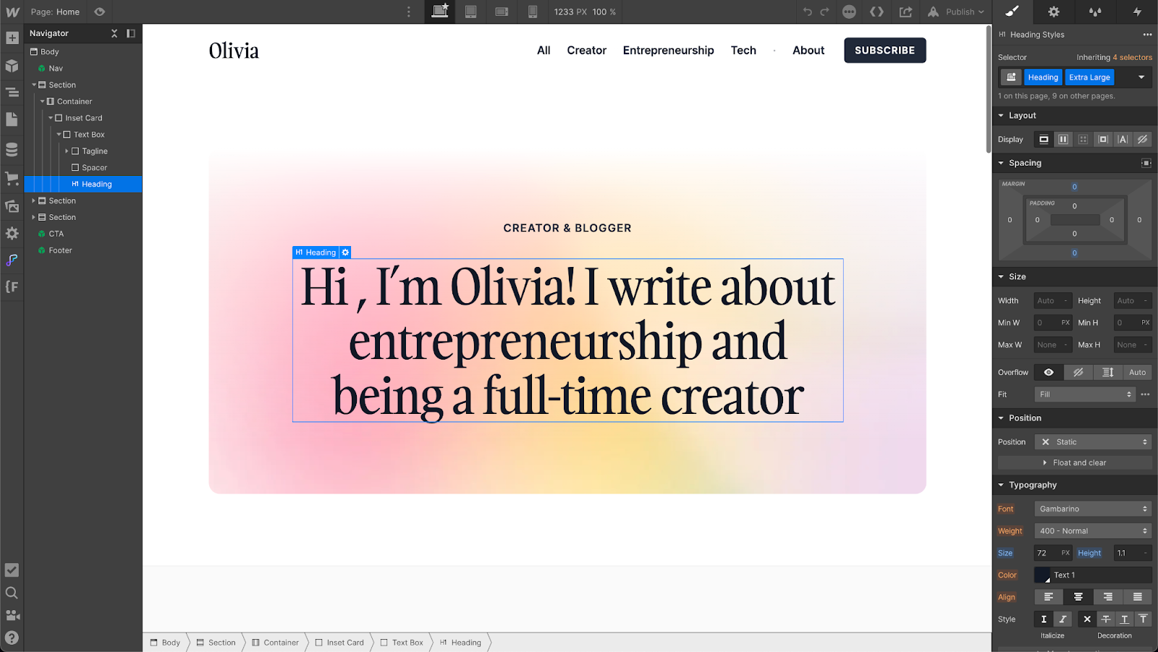This screenshot has width=1158, height=652.
Task: Select Text Box in the breadcrumb bar
Action: (x=407, y=643)
